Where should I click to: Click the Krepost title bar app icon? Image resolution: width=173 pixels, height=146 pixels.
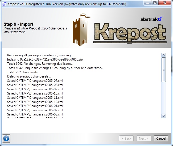click(x=4, y=4)
